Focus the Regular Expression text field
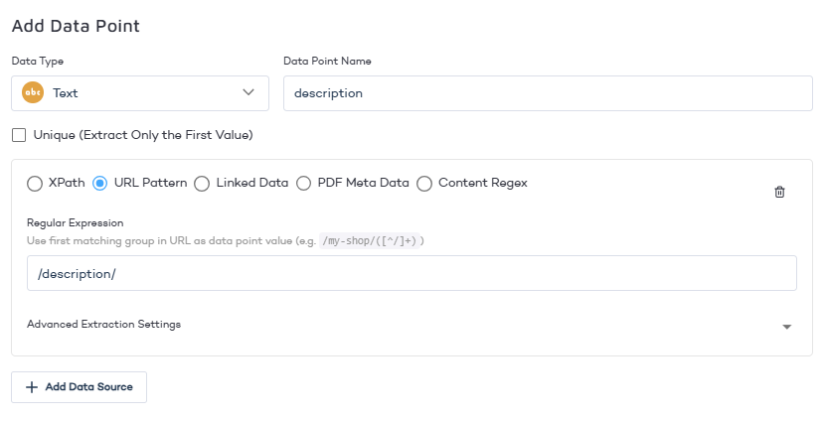This screenshot has height=421, width=824. 412,273
